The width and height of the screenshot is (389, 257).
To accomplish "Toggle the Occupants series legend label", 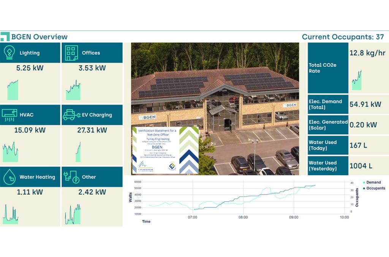I will coord(376,189).
